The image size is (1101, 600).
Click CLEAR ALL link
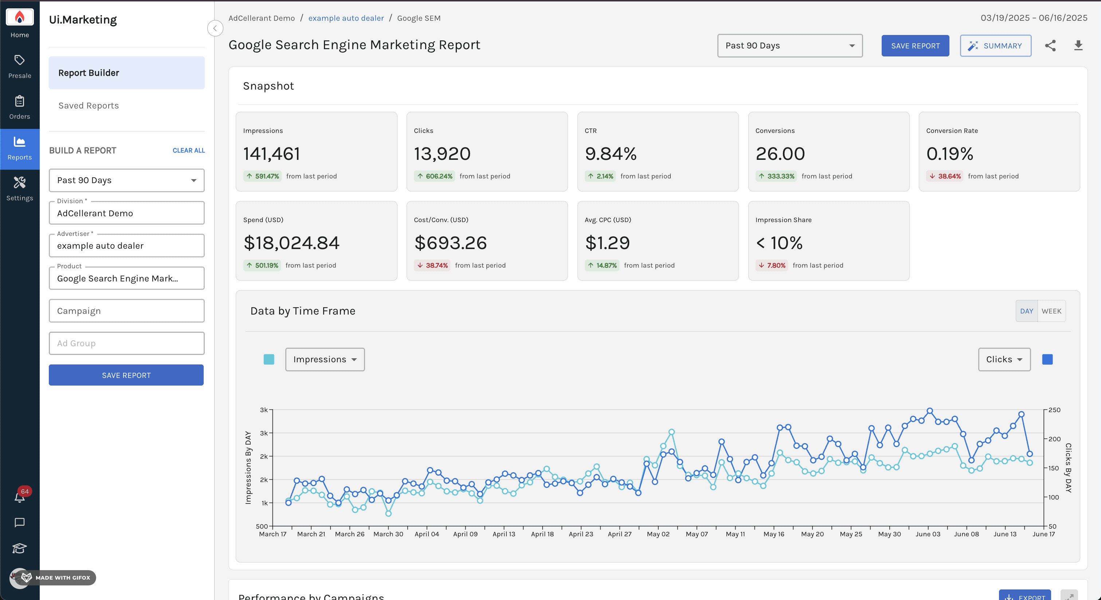[188, 150]
